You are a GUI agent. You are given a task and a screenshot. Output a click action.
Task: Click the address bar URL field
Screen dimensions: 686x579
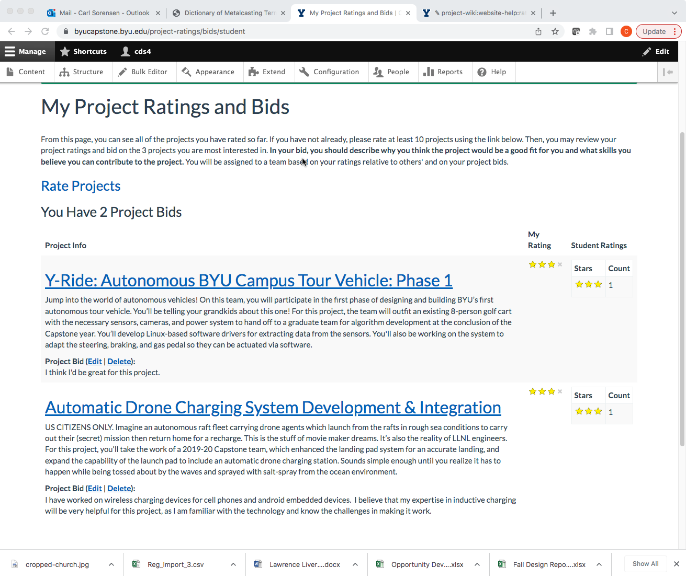[x=293, y=31]
